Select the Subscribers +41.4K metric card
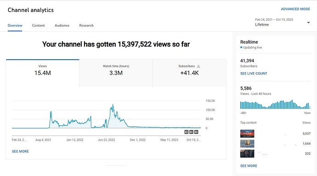This screenshot has width=317, height=176. click(x=189, y=73)
